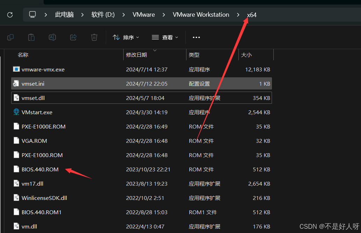Click size value 216 KB

point(261,198)
